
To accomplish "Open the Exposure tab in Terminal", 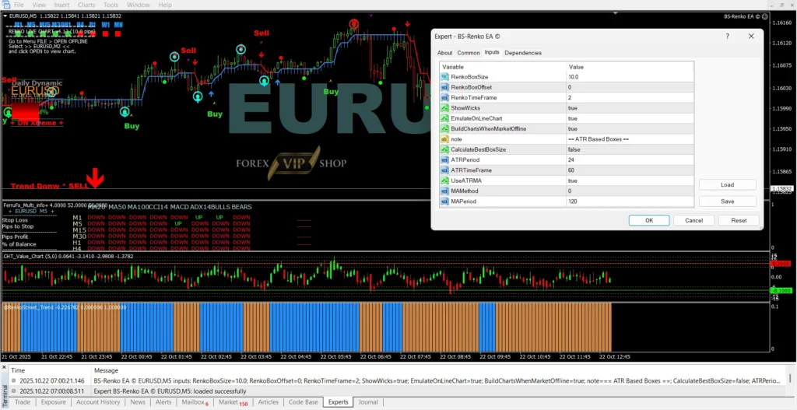I will coord(54,402).
